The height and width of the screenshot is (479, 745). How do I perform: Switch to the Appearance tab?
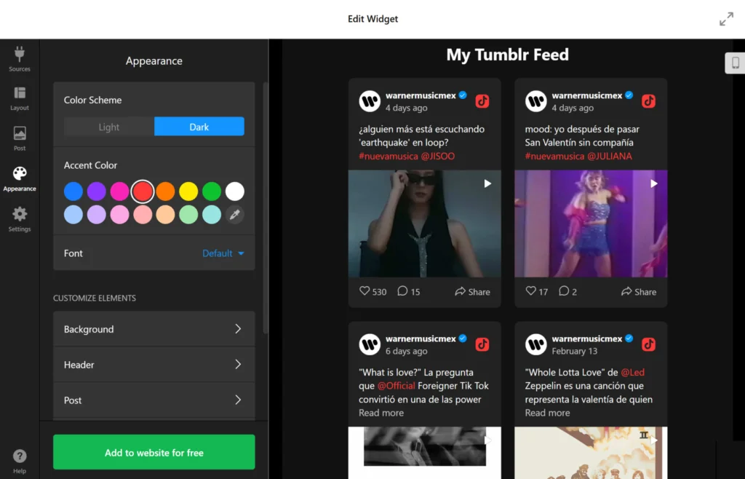tap(19, 176)
